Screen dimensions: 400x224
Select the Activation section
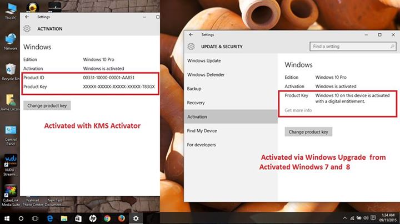231,116
